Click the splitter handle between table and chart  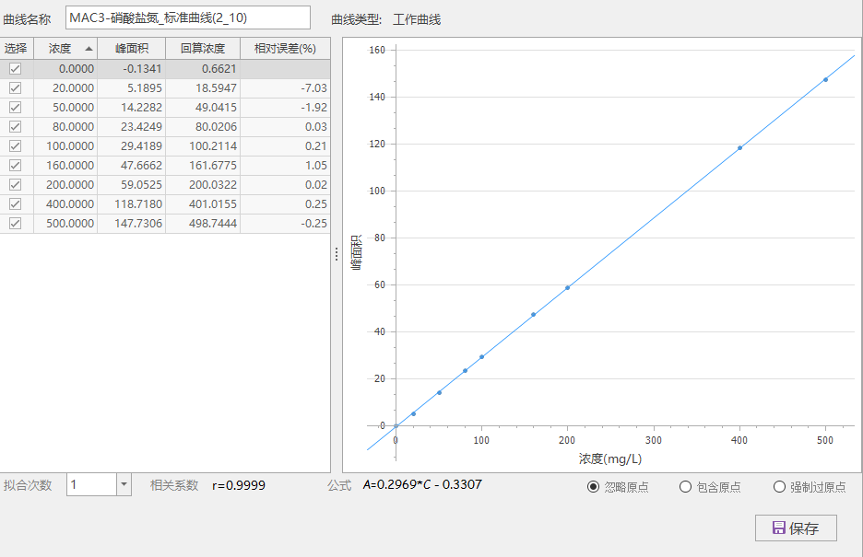point(336,255)
